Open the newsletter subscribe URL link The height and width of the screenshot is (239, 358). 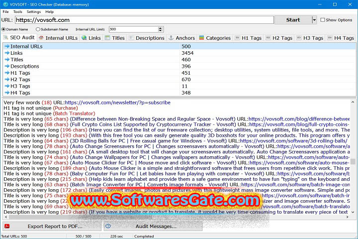(x=117, y=103)
